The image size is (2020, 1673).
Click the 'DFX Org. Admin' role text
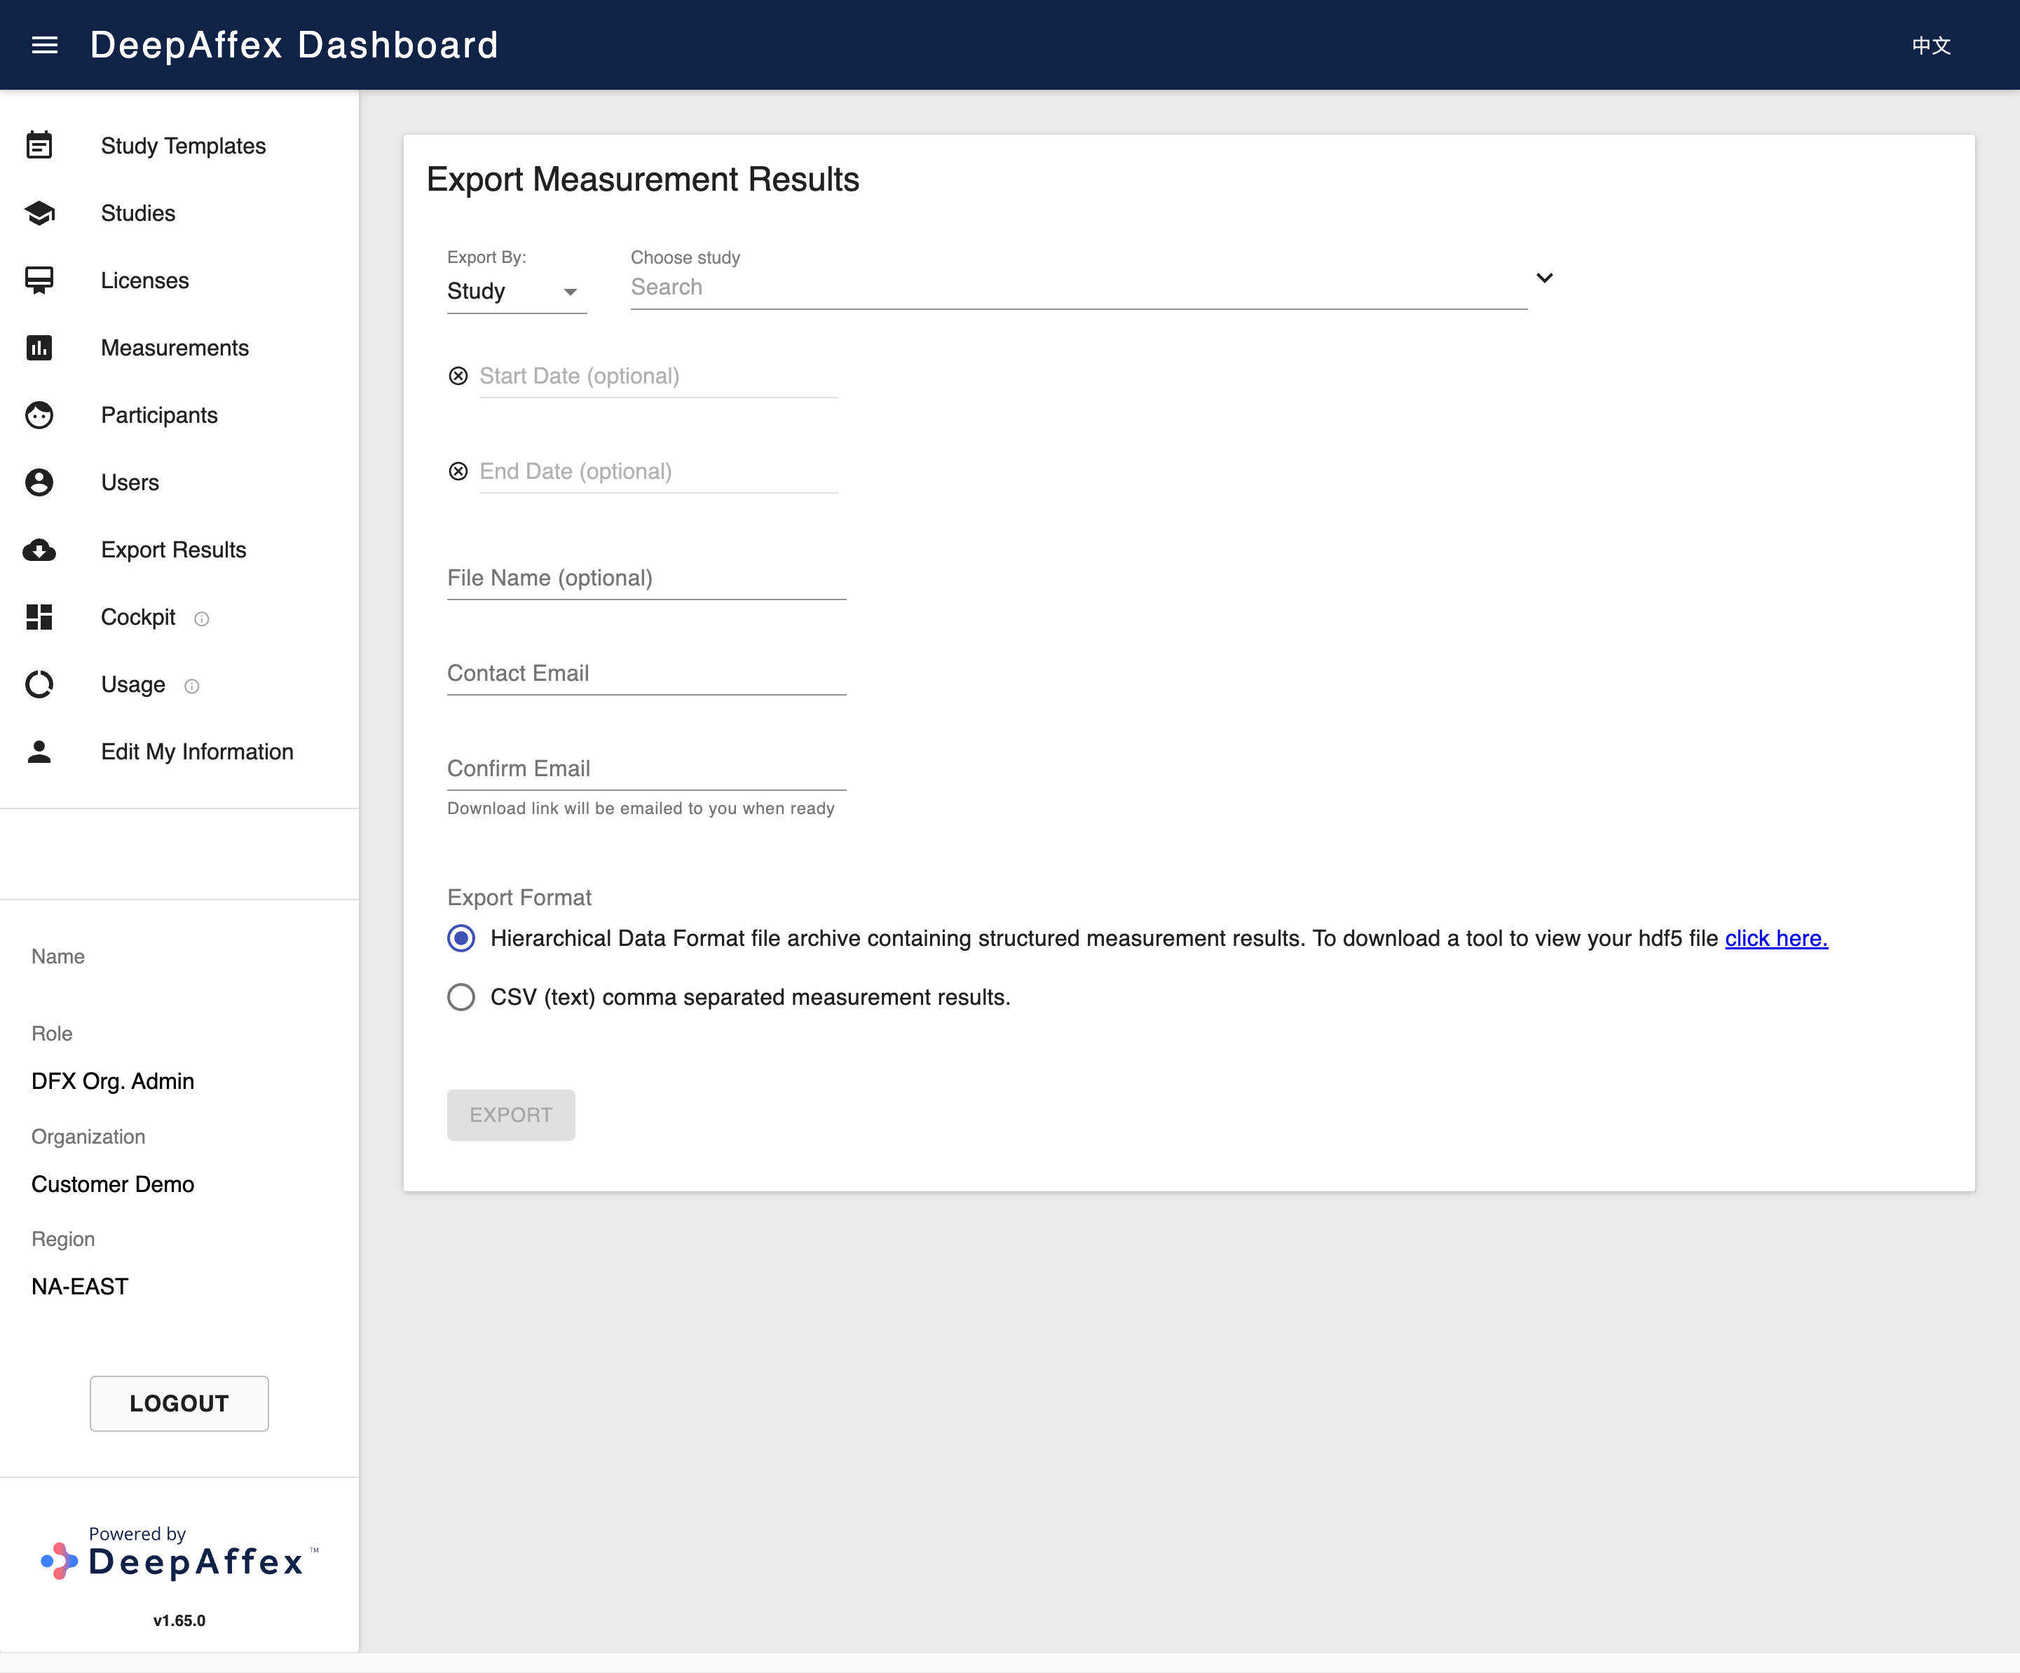coord(113,1081)
